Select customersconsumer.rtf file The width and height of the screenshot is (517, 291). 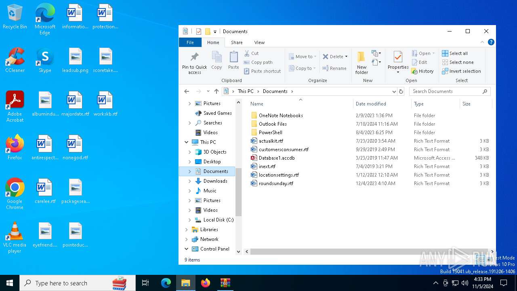(x=284, y=150)
